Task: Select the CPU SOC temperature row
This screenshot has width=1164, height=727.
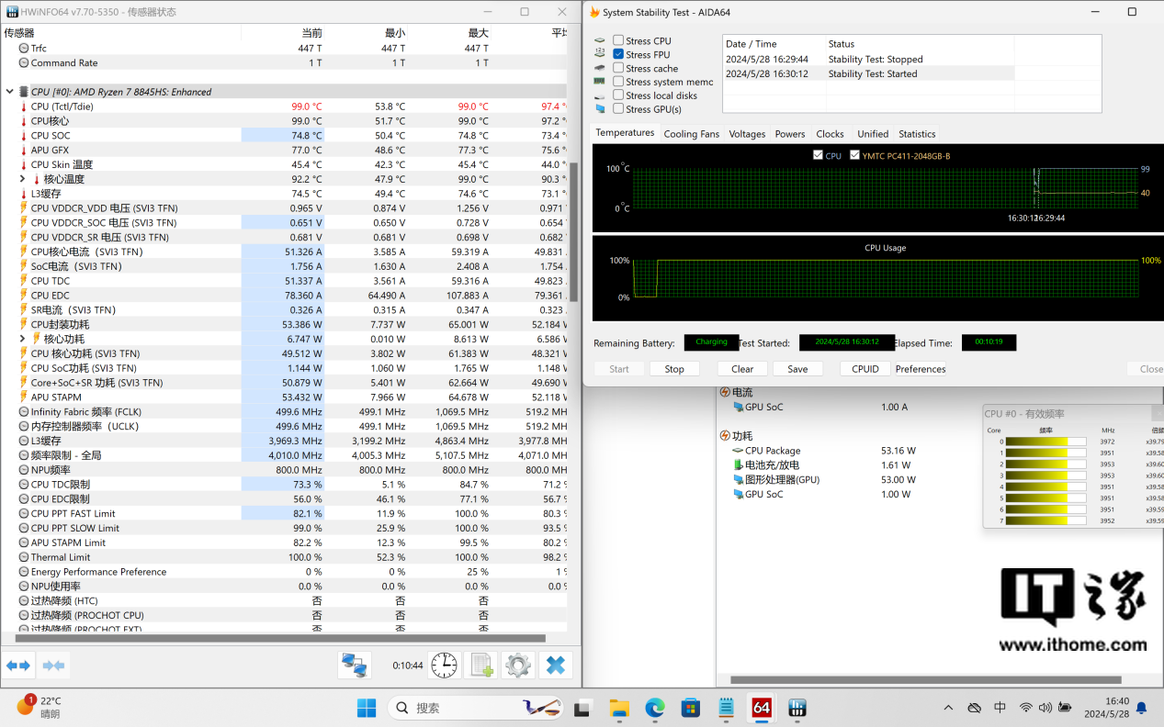Action: (x=285, y=135)
